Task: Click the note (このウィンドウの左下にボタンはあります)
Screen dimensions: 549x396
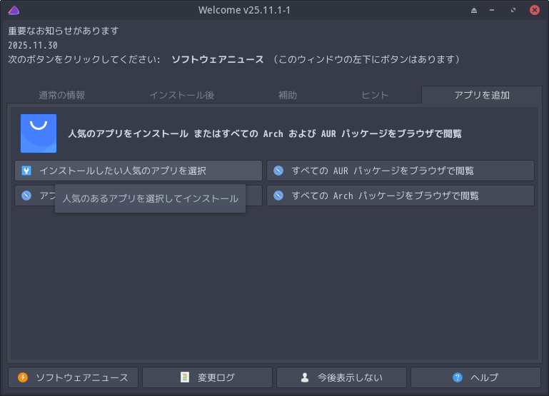Action: (x=366, y=59)
